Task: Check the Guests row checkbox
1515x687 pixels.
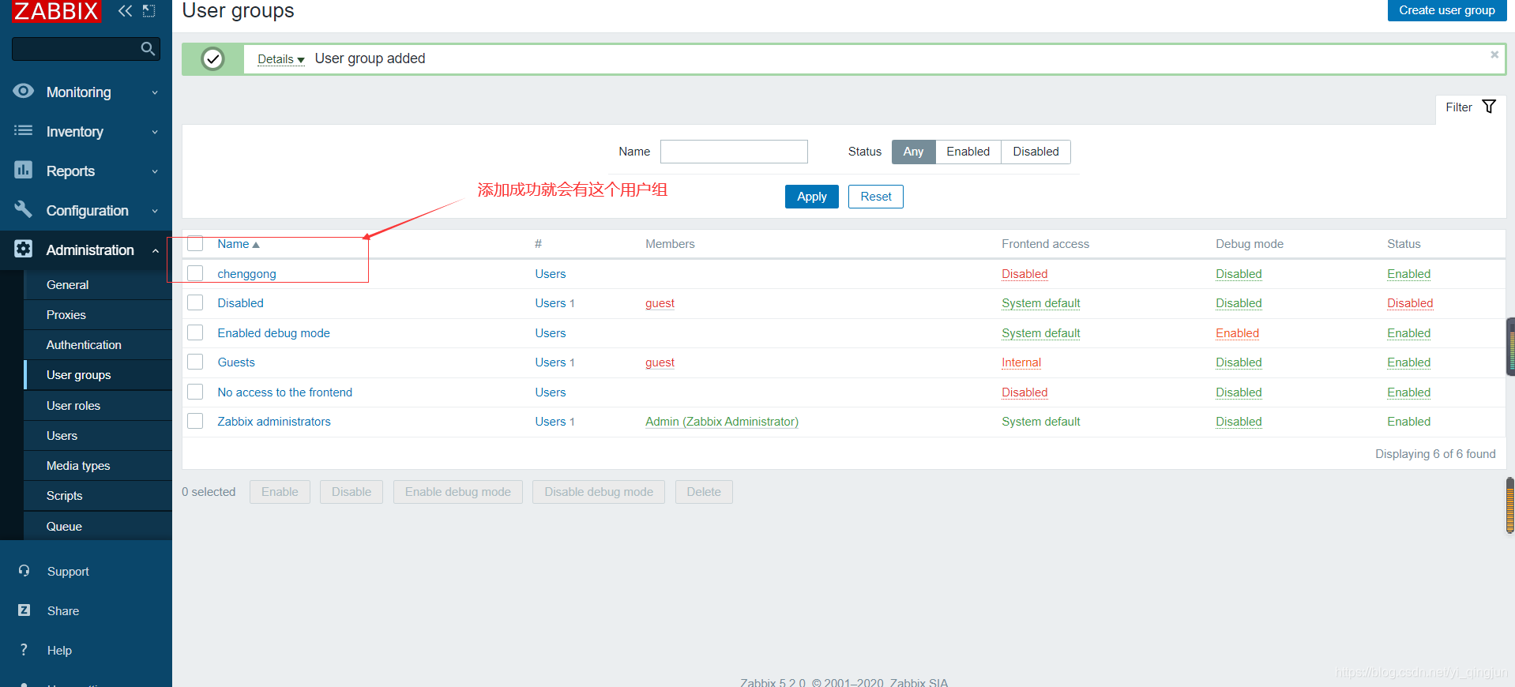Action: [x=195, y=362]
